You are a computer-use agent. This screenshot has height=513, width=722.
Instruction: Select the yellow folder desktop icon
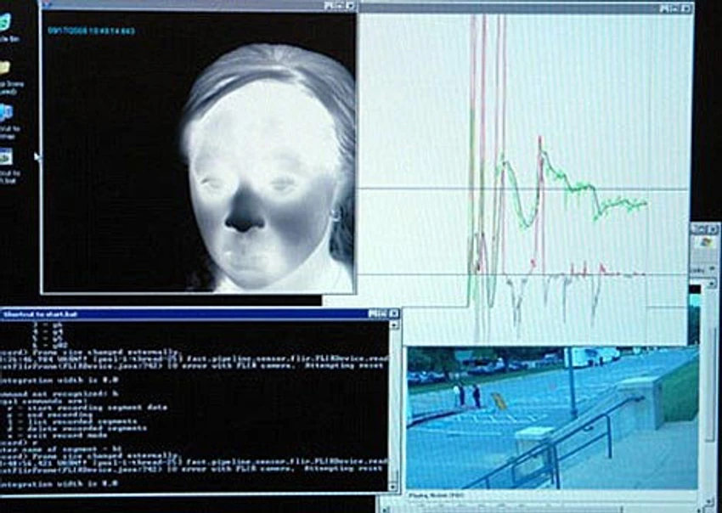click(4, 68)
